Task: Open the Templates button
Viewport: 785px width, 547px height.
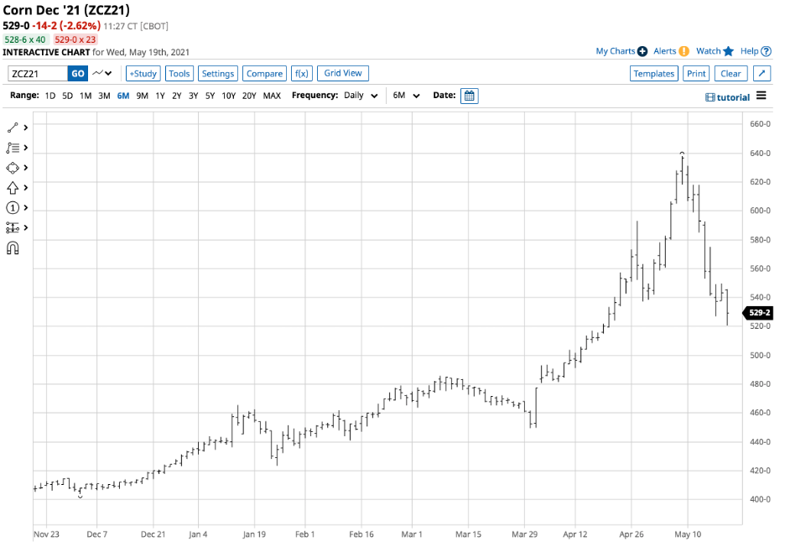Action: click(654, 74)
